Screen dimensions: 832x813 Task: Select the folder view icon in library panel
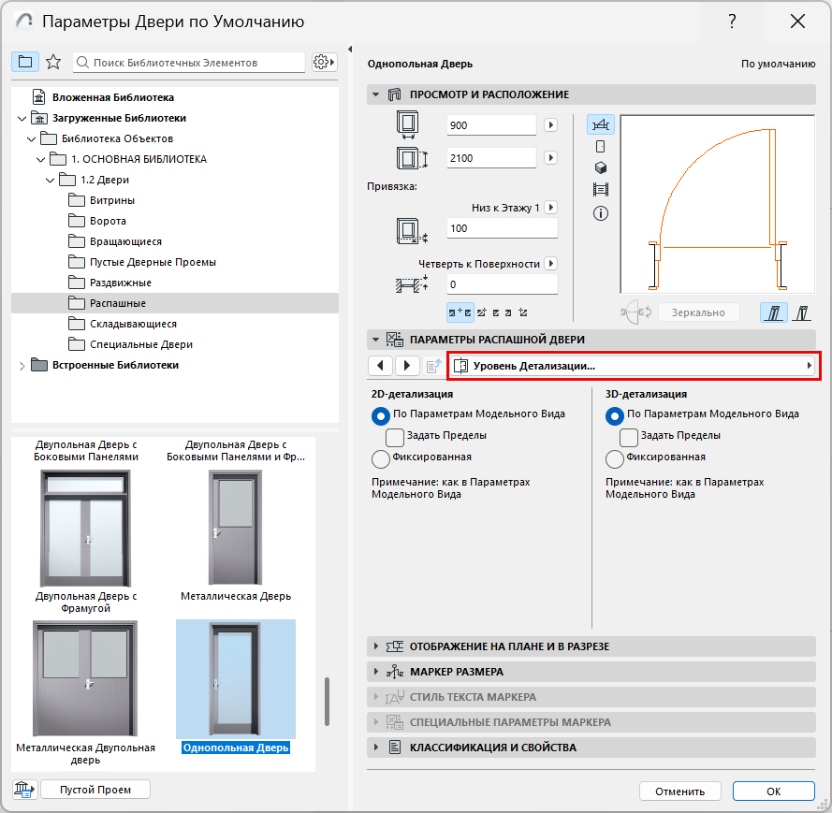(x=25, y=62)
